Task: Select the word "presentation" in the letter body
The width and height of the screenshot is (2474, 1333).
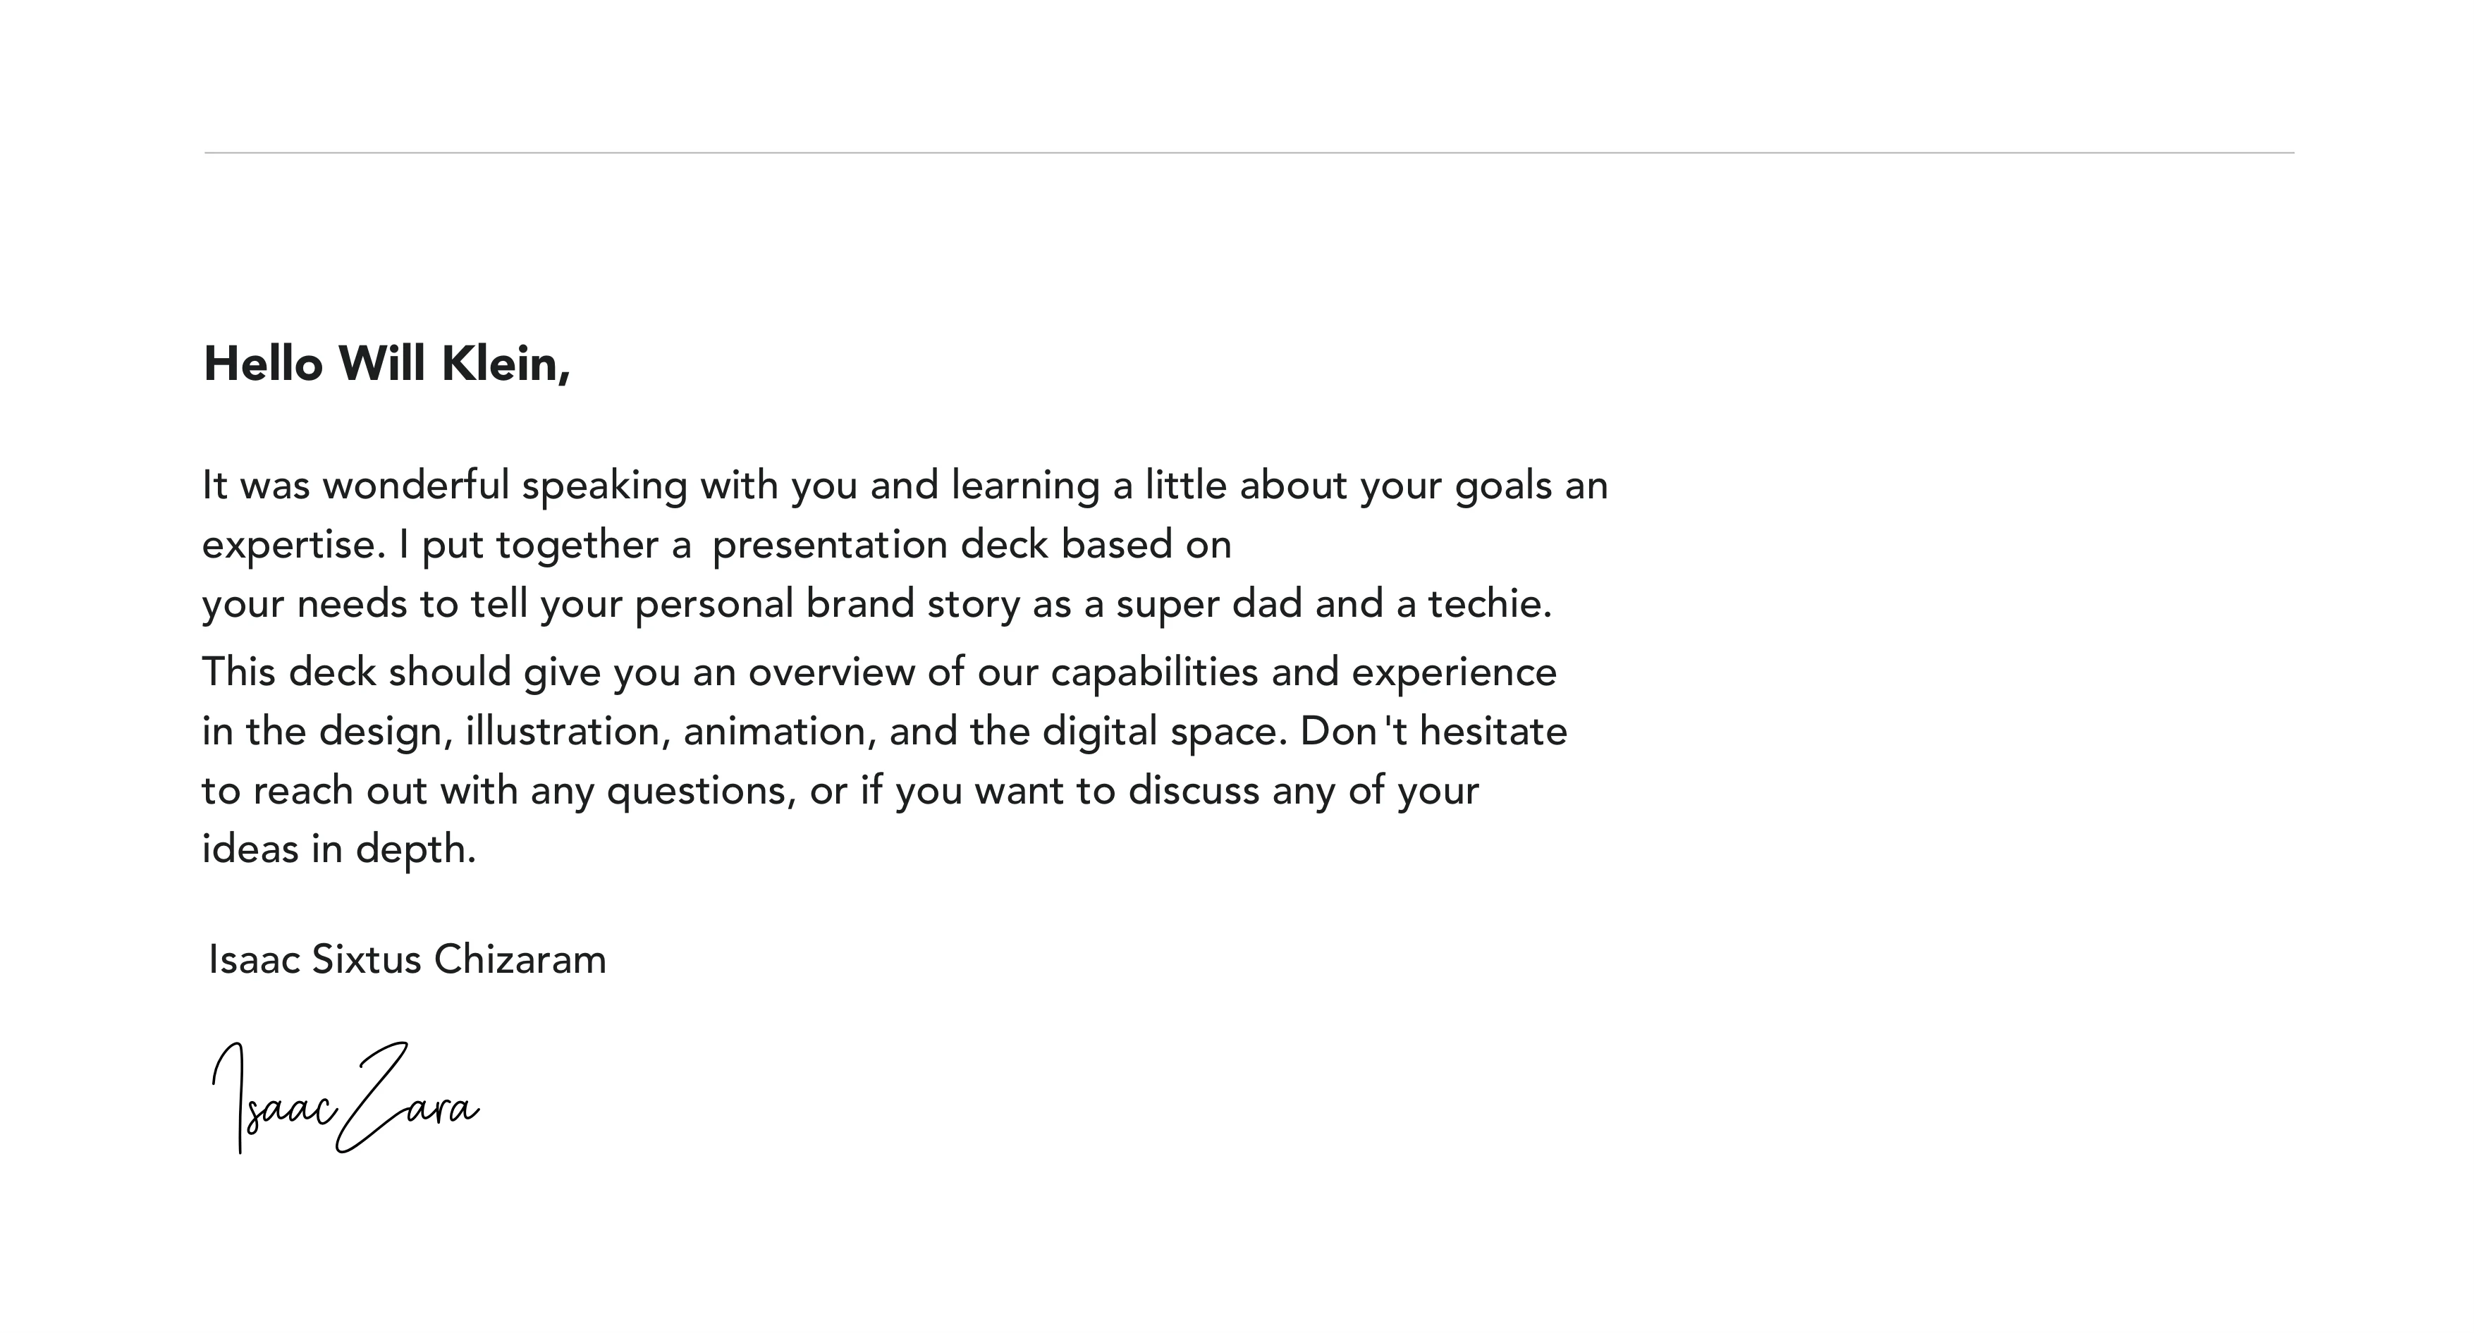Action: [830, 546]
